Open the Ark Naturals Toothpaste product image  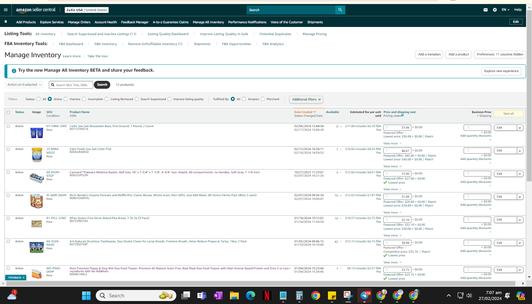pos(37,247)
